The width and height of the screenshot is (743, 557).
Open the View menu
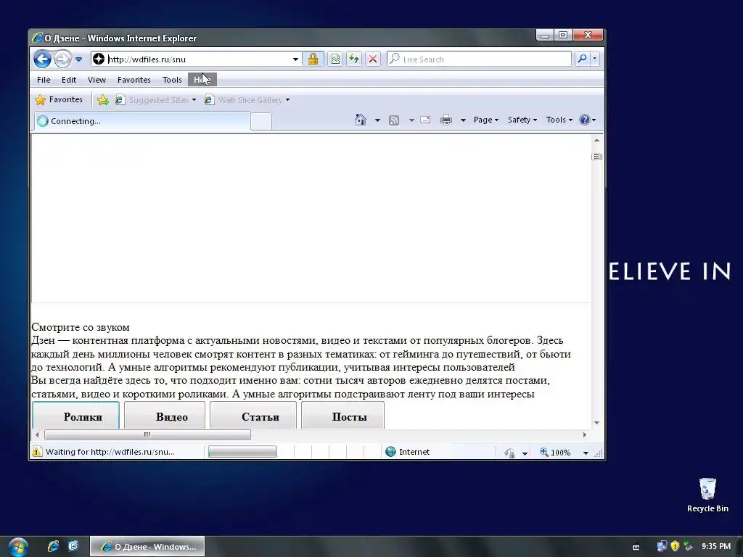coord(97,80)
